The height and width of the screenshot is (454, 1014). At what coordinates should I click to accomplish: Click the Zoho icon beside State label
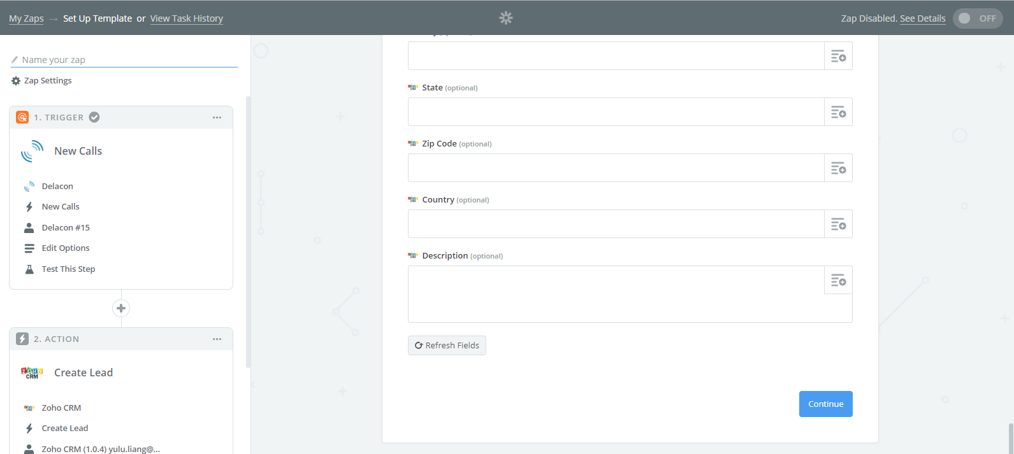coord(413,88)
